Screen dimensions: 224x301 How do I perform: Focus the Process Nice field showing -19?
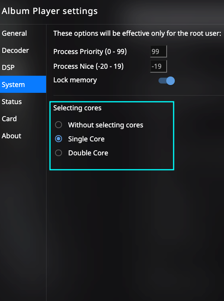tap(159, 66)
